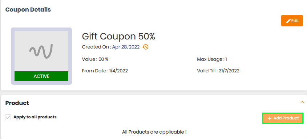This screenshot has height=139, width=307.
Task: Click the Max Usage : 1 text
Action: (212, 59)
